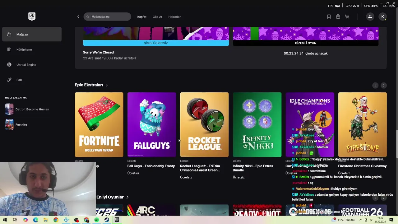398x224 pixels.
Task: Click the Infinity Nikki - Epic Extras Bundle title
Action: pos(253,168)
